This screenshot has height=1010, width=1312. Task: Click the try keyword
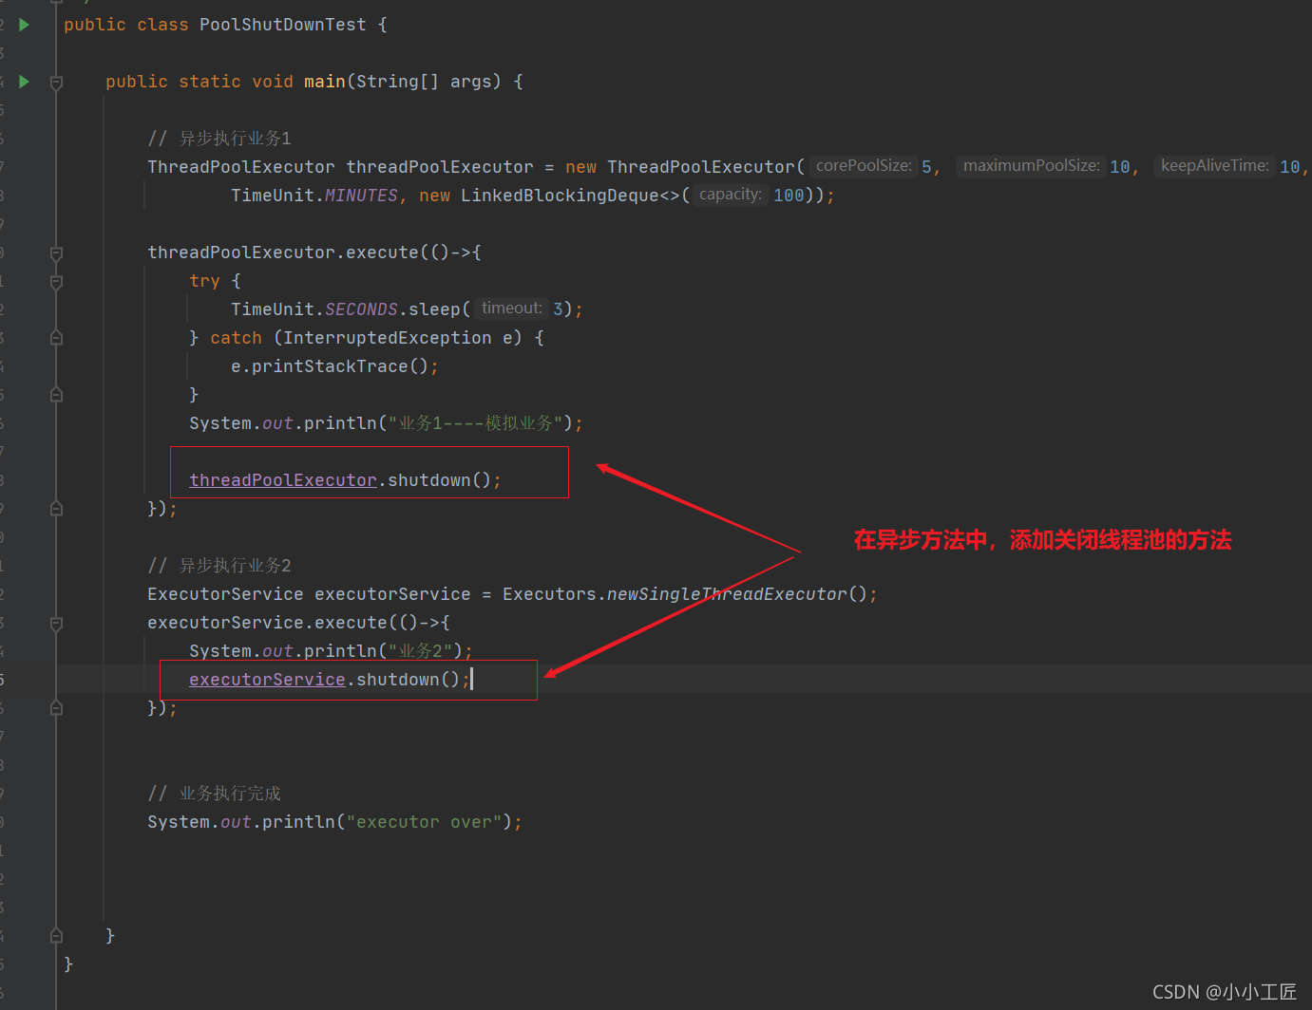pos(204,281)
